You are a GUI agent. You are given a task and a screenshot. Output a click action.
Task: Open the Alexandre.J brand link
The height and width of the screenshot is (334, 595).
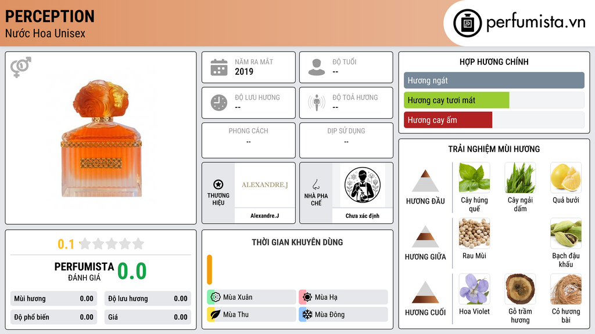tap(265, 193)
